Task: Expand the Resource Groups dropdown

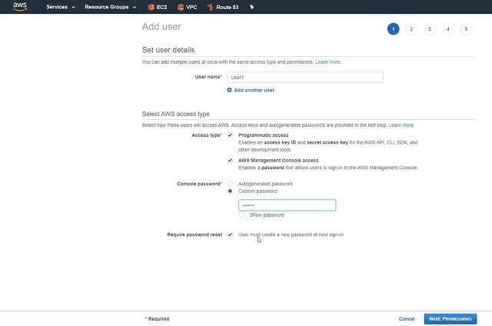Action: click(x=114, y=7)
